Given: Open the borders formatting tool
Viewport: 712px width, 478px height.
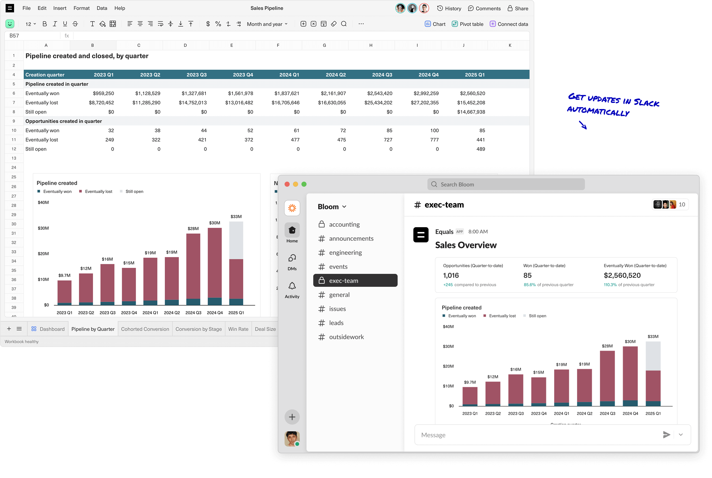Looking at the screenshot, I should point(112,24).
